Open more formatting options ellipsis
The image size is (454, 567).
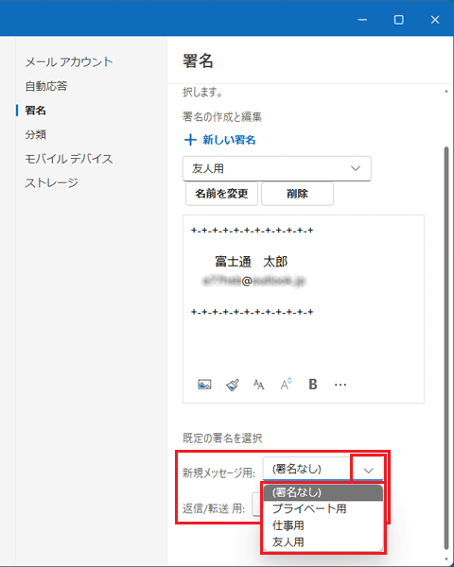340,385
